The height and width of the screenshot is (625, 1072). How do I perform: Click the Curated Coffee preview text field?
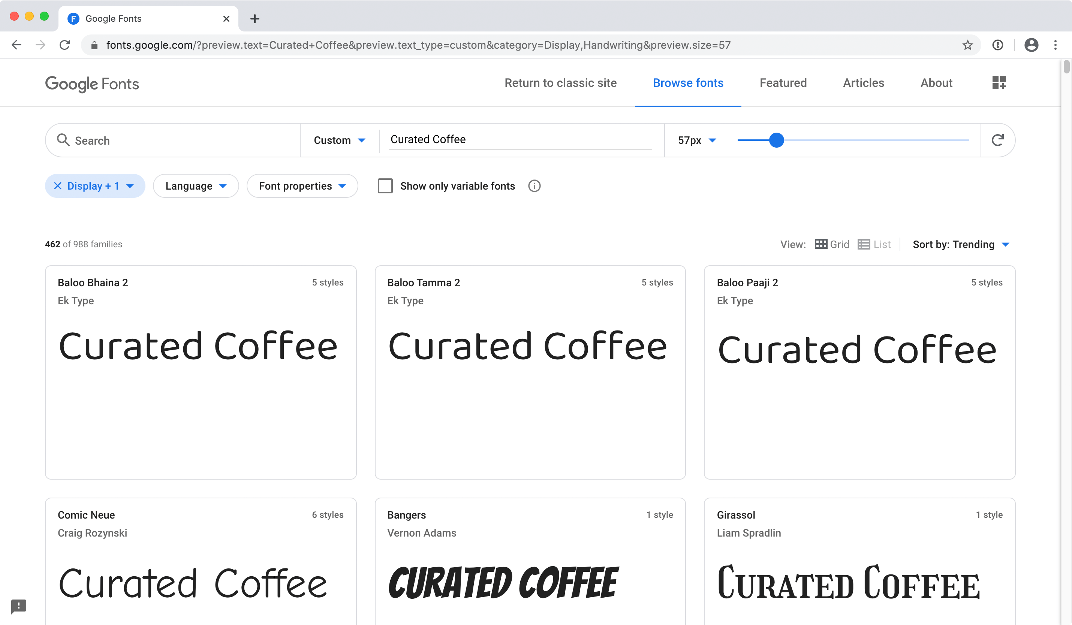(520, 139)
